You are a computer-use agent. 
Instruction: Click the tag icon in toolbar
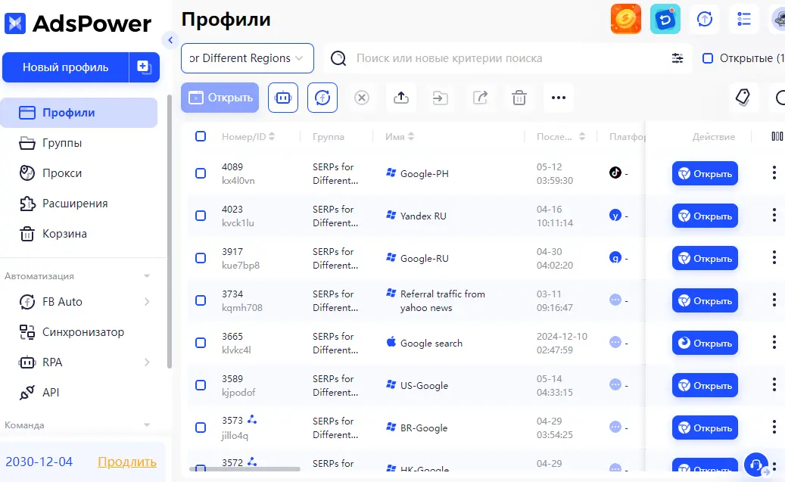pyautogui.click(x=743, y=98)
